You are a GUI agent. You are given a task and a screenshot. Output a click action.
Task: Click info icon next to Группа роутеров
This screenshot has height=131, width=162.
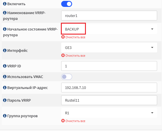click(5, 116)
